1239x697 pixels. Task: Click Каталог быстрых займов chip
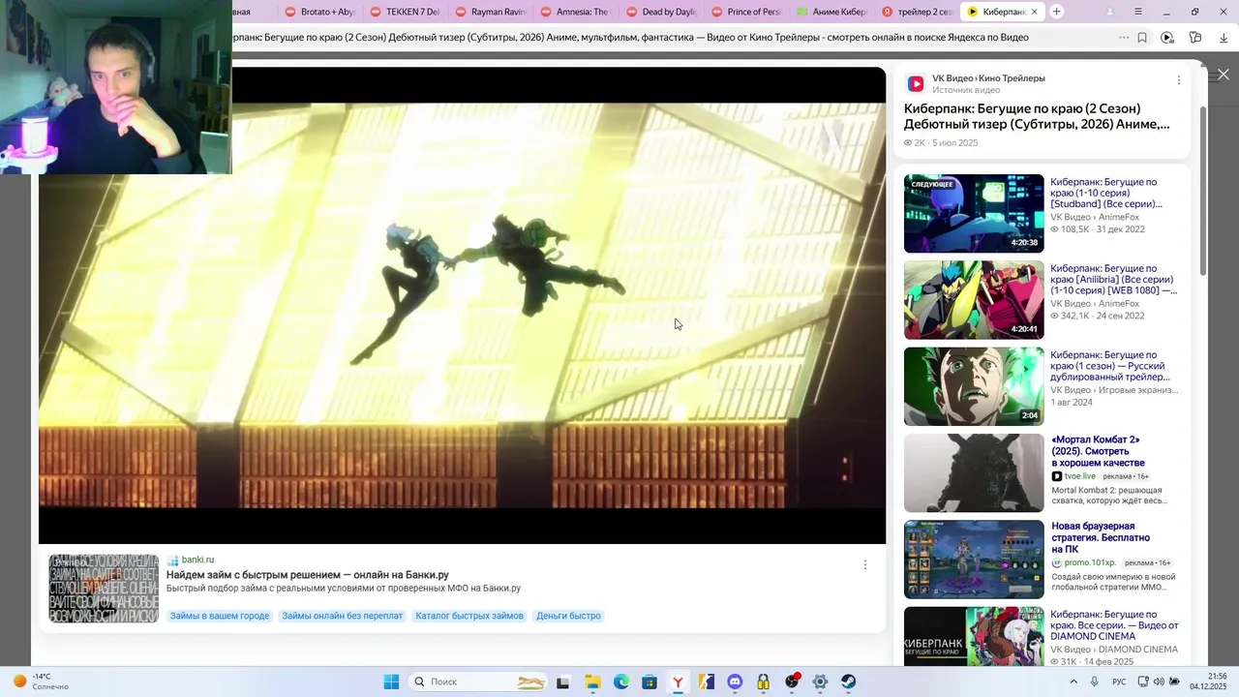pos(469,616)
